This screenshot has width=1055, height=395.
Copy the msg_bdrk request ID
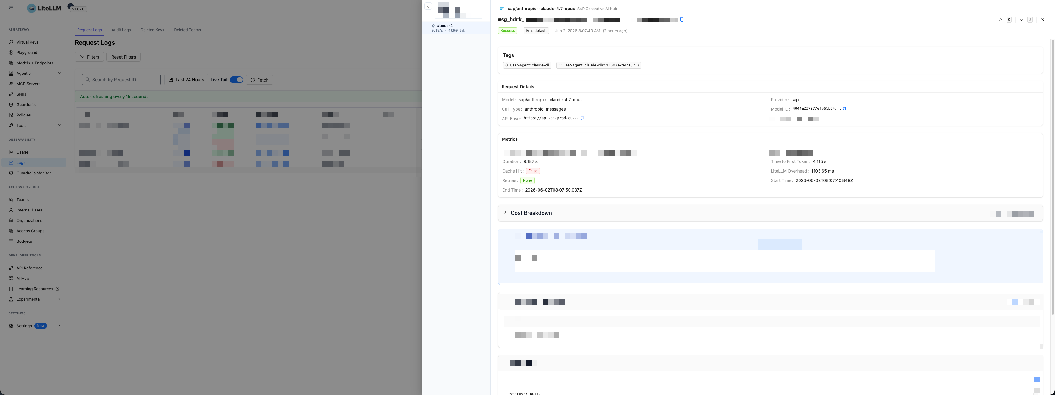[682, 19]
